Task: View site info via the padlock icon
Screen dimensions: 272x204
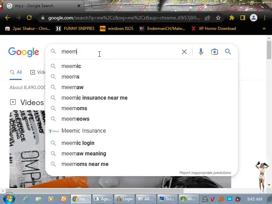Action: 43,18
